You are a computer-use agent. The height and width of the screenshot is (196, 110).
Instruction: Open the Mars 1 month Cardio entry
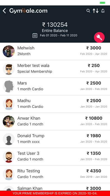[55, 86]
